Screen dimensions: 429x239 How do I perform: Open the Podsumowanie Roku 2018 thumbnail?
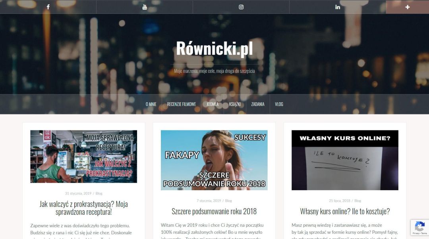[x=214, y=160]
